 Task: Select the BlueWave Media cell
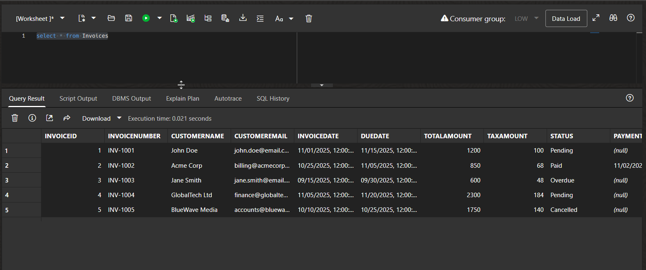199,210
